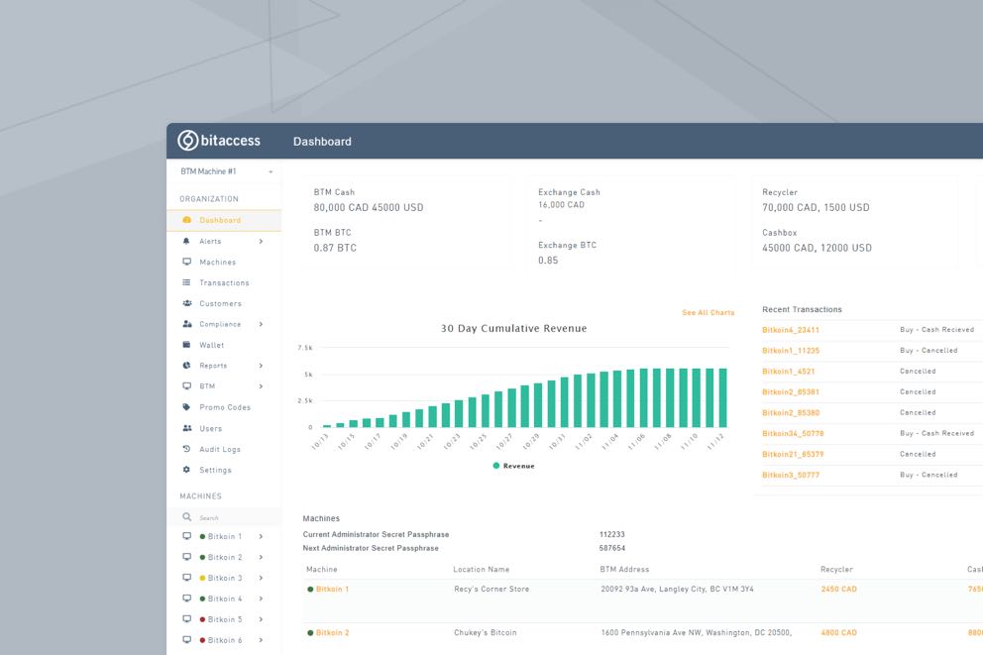The image size is (983, 655).
Task: Expand the Bitkoin 3 machine chevron
Action: coord(261,578)
